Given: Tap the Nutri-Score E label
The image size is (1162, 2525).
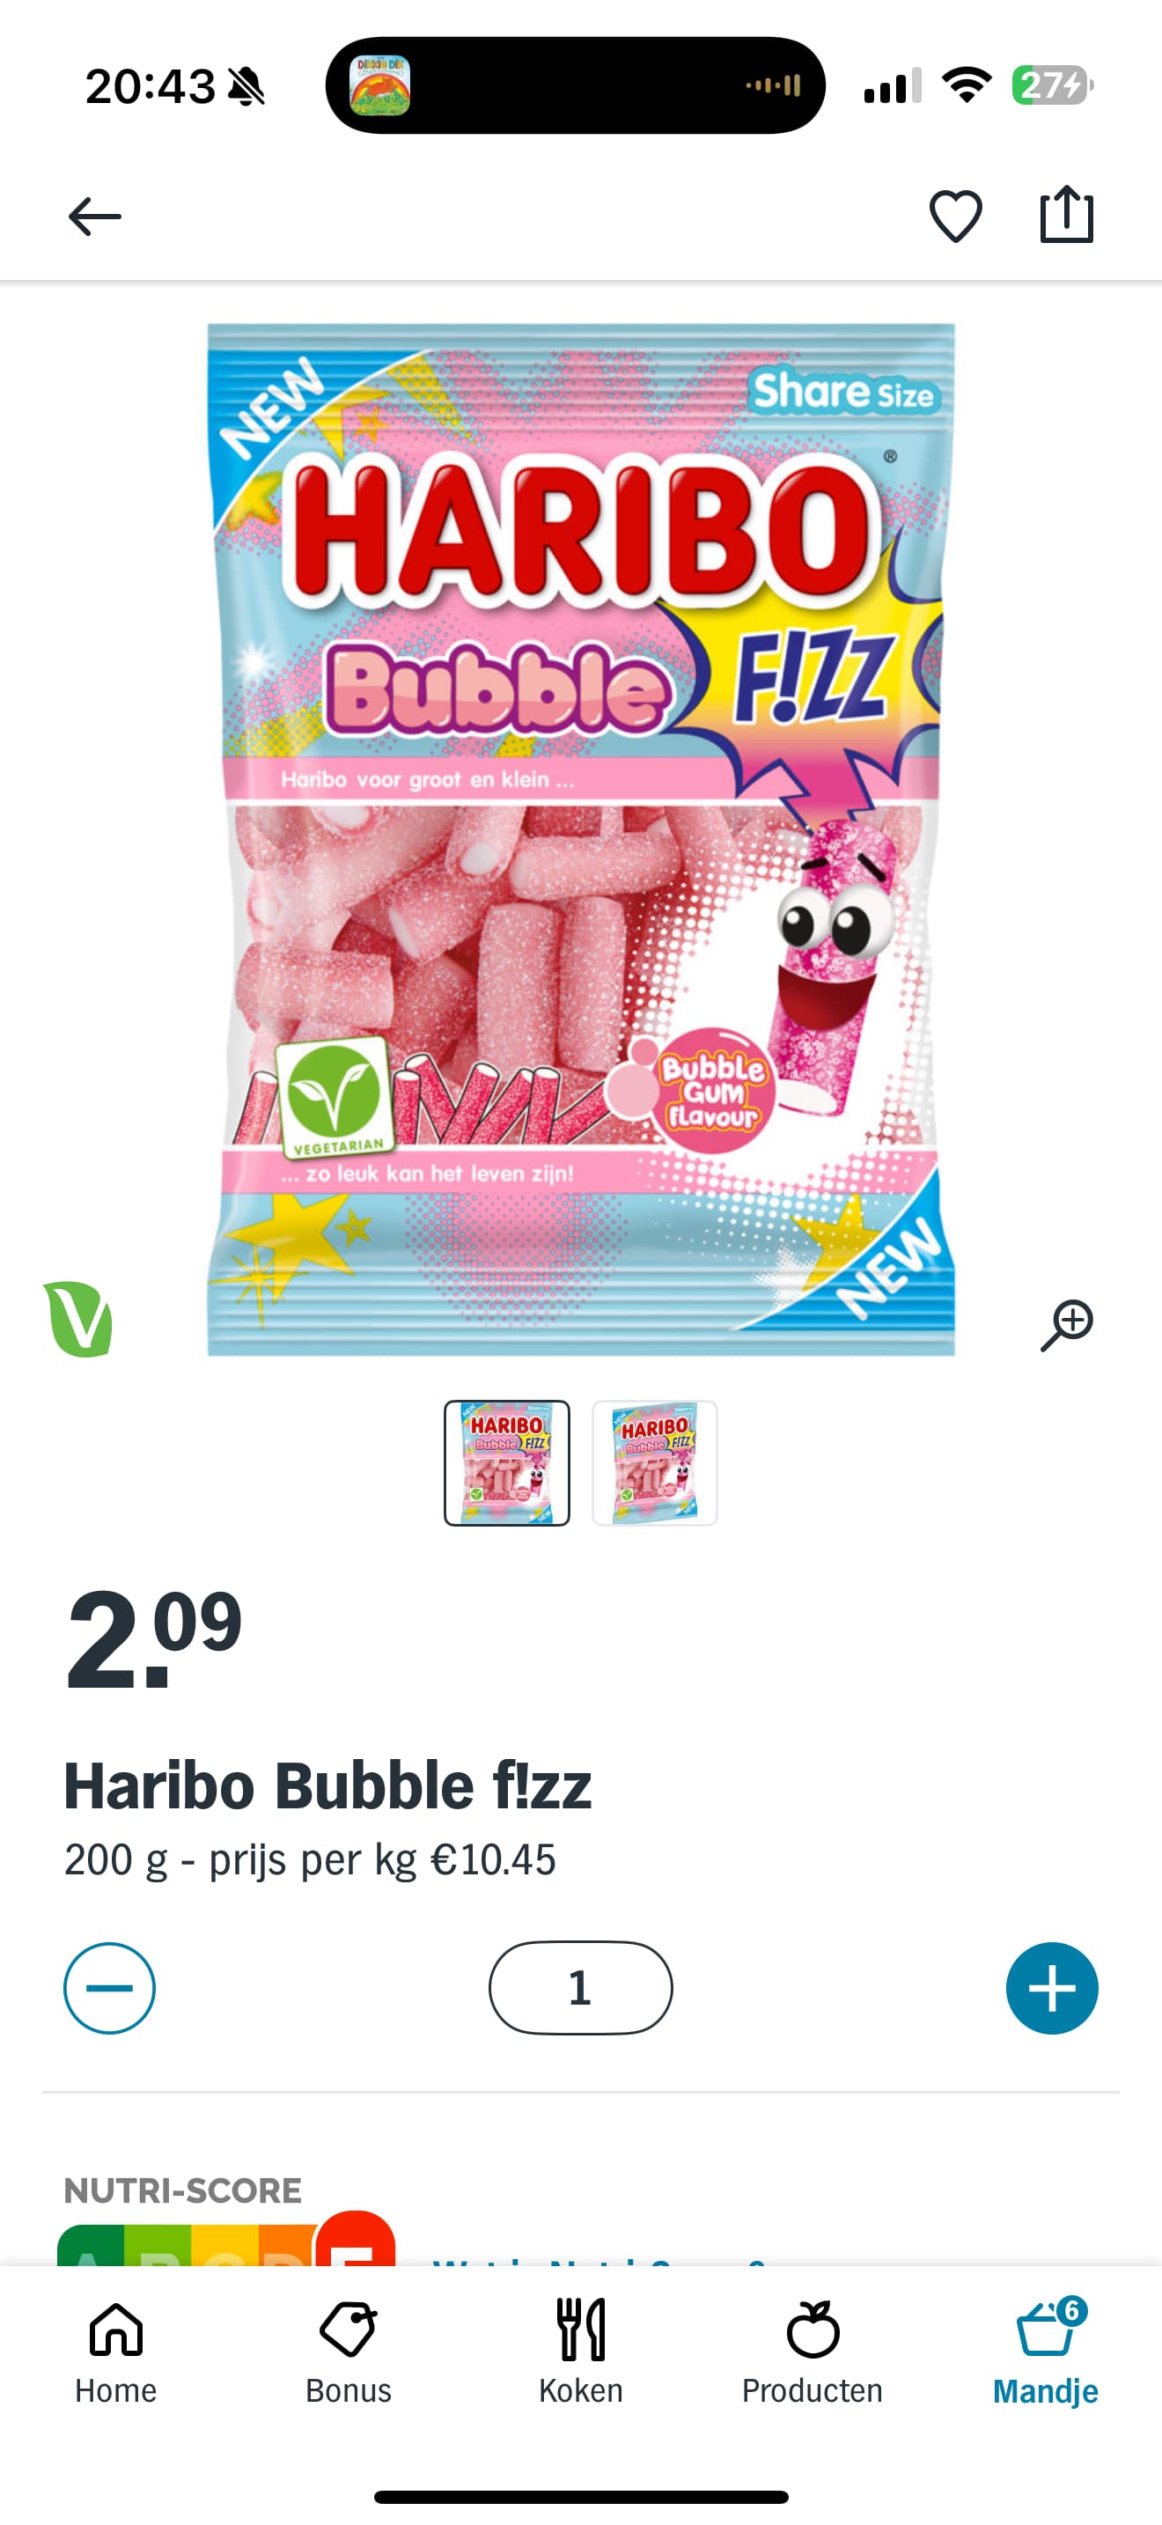Looking at the screenshot, I should click(x=356, y=2238).
